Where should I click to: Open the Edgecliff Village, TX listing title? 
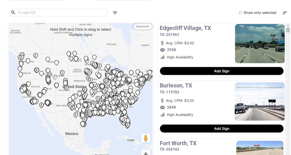[185, 28]
